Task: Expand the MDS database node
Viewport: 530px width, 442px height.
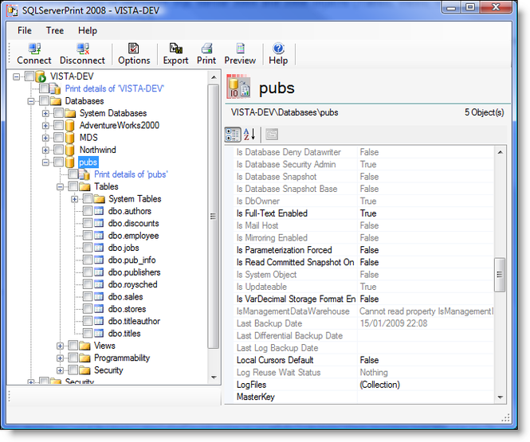Action: (x=45, y=138)
